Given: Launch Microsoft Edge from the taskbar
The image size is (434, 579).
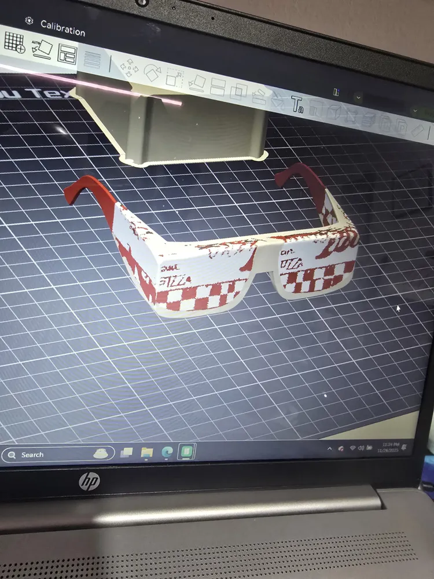Looking at the screenshot, I should click(167, 452).
